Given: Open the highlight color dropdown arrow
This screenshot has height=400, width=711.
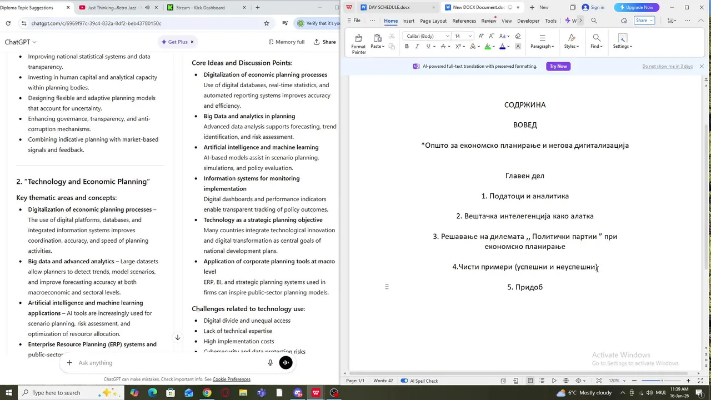Looking at the screenshot, I should tap(495, 46).
